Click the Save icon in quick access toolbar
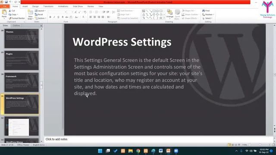 (6, 2)
